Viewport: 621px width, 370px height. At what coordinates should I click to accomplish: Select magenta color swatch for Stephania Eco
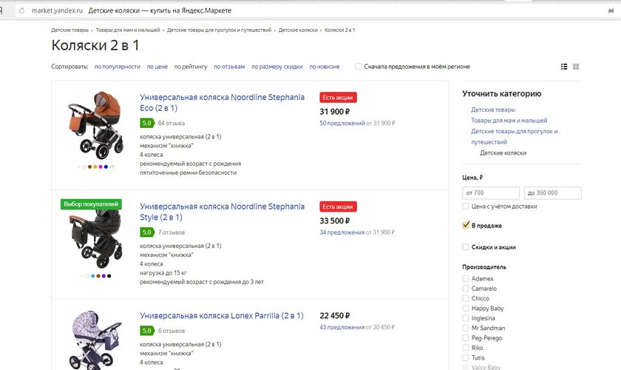101,167
